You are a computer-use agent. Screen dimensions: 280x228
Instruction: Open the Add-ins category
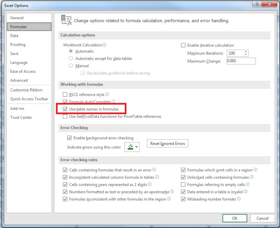click(x=29, y=109)
